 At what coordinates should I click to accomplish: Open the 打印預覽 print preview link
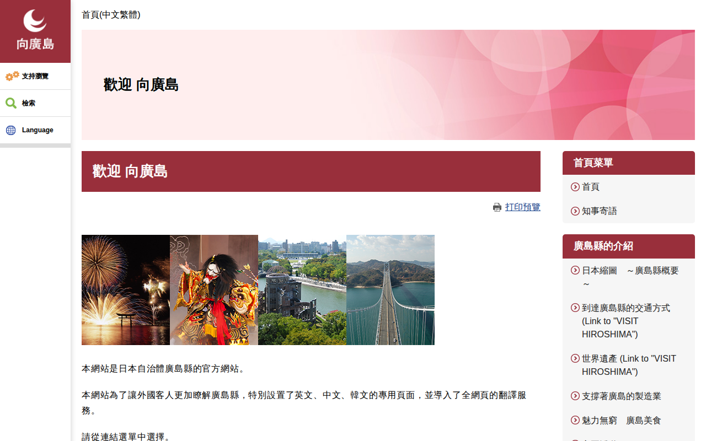(x=523, y=207)
